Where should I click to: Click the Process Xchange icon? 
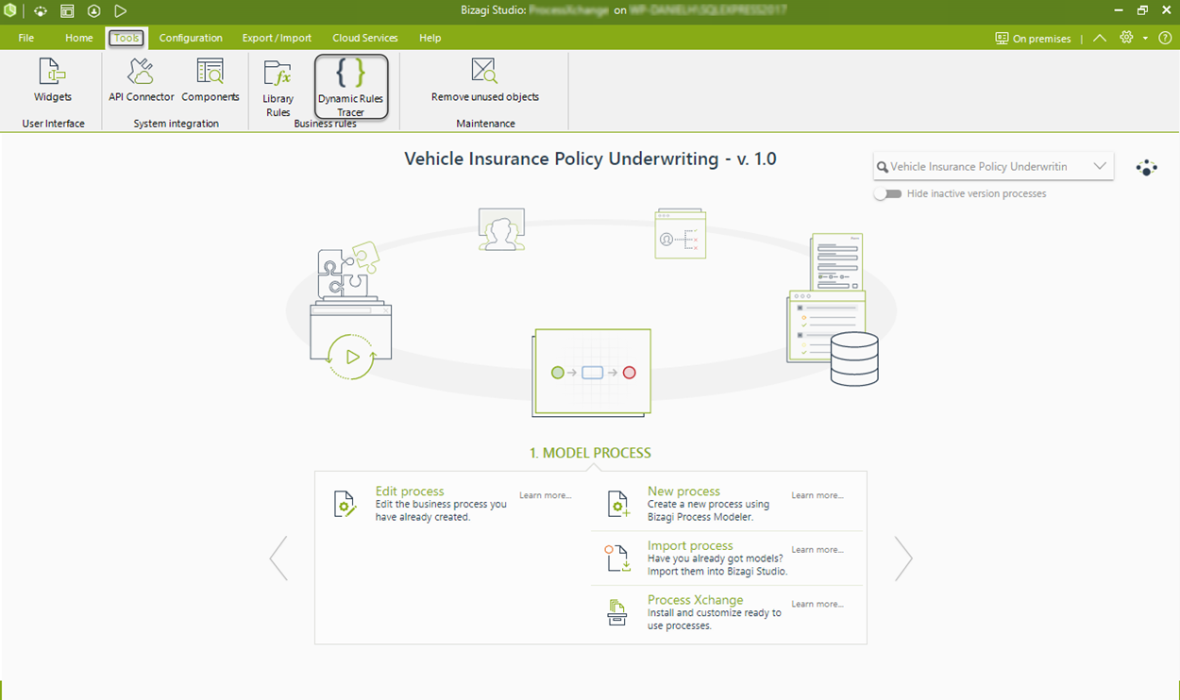(x=617, y=612)
